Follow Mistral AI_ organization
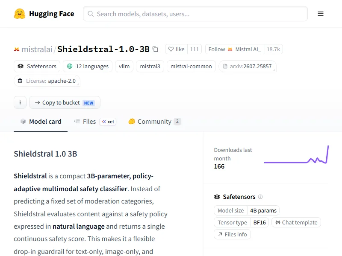The height and width of the screenshot is (256, 342). click(x=235, y=49)
